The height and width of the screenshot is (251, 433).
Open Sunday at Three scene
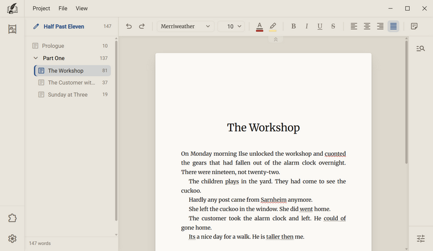73,95
